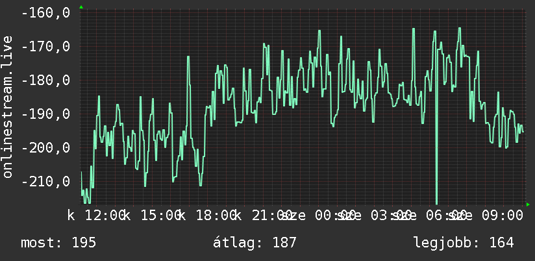This screenshot has height=261, width=535.
Task: Click the k 18:00 time label
Action: click(207, 216)
